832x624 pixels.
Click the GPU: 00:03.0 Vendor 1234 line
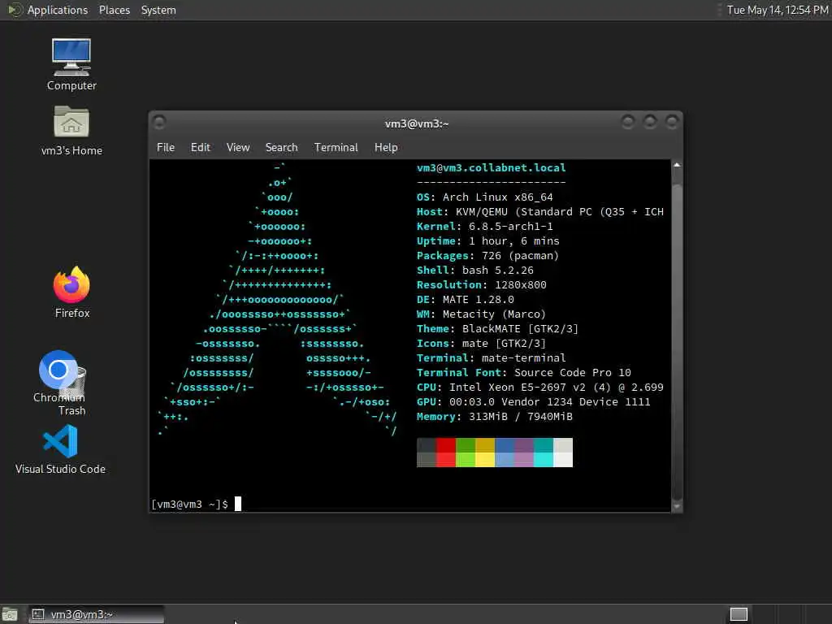tap(533, 401)
